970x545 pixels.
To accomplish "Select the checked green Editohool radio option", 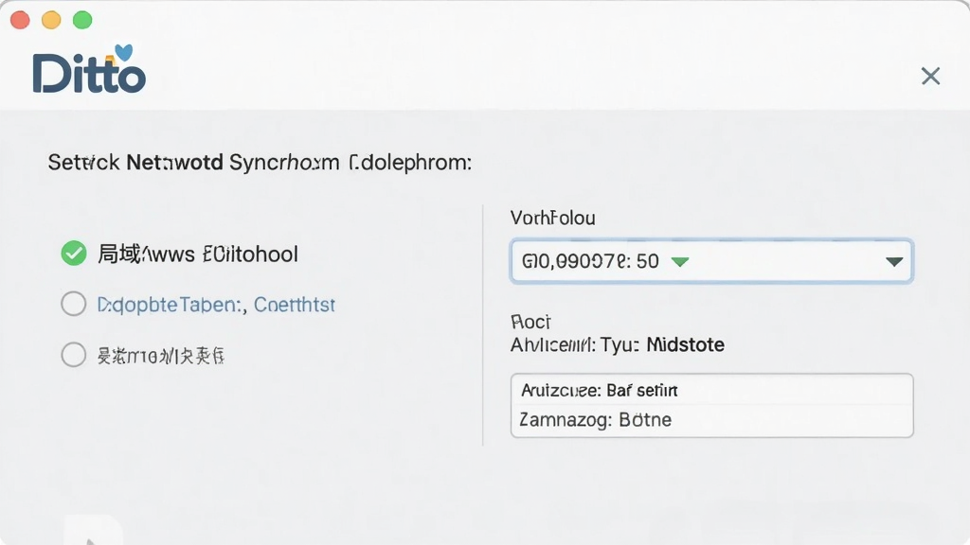I will 74,254.
